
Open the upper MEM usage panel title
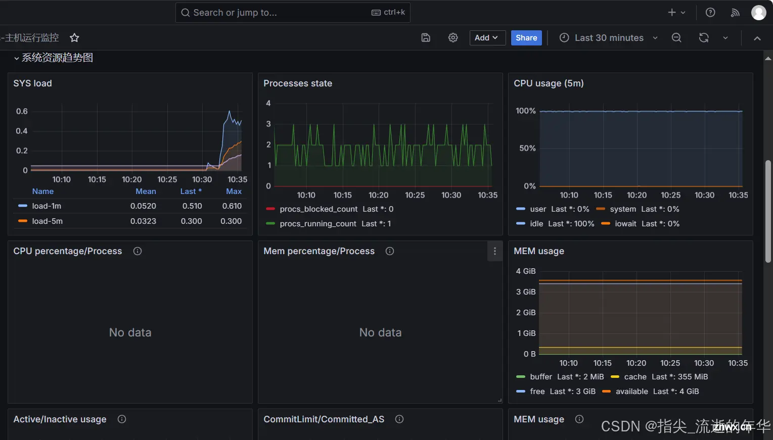[539, 251]
